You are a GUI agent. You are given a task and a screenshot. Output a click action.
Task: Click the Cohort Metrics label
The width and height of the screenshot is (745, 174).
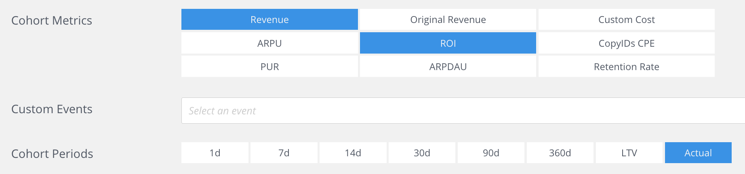[52, 21]
